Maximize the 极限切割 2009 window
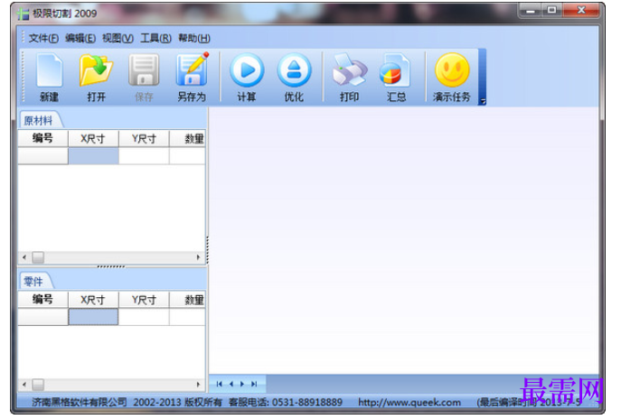 pyautogui.click(x=552, y=11)
